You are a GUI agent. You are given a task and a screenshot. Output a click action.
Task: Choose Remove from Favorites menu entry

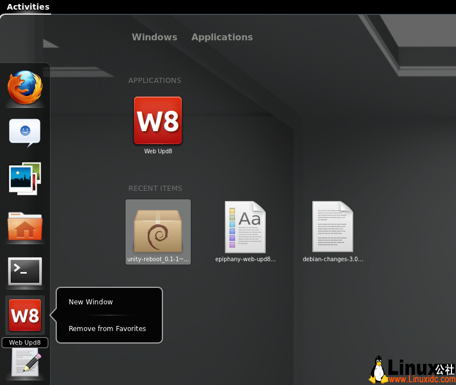pyautogui.click(x=107, y=329)
